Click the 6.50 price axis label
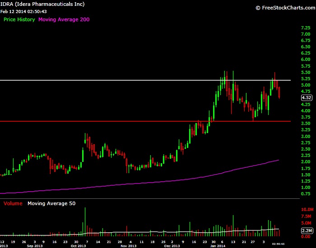The width and height of the screenshot is (316, 248). [x=306, y=47]
